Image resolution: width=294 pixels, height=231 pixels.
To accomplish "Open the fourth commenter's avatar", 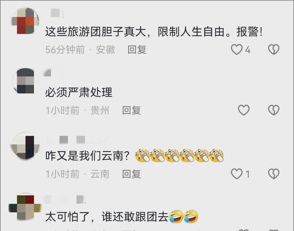I will pyautogui.click(x=25, y=207).
